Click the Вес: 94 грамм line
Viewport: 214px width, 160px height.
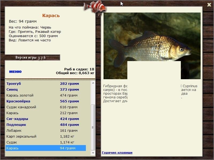[23, 21]
